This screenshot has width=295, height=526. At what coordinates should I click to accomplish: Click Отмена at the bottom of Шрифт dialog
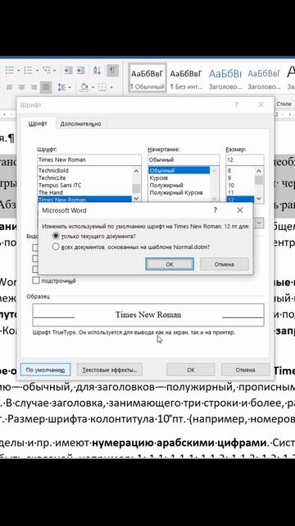(245, 370)
